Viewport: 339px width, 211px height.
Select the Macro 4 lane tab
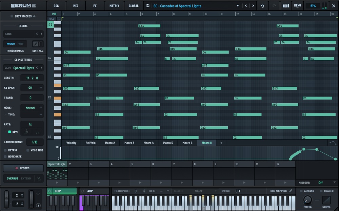148,143
